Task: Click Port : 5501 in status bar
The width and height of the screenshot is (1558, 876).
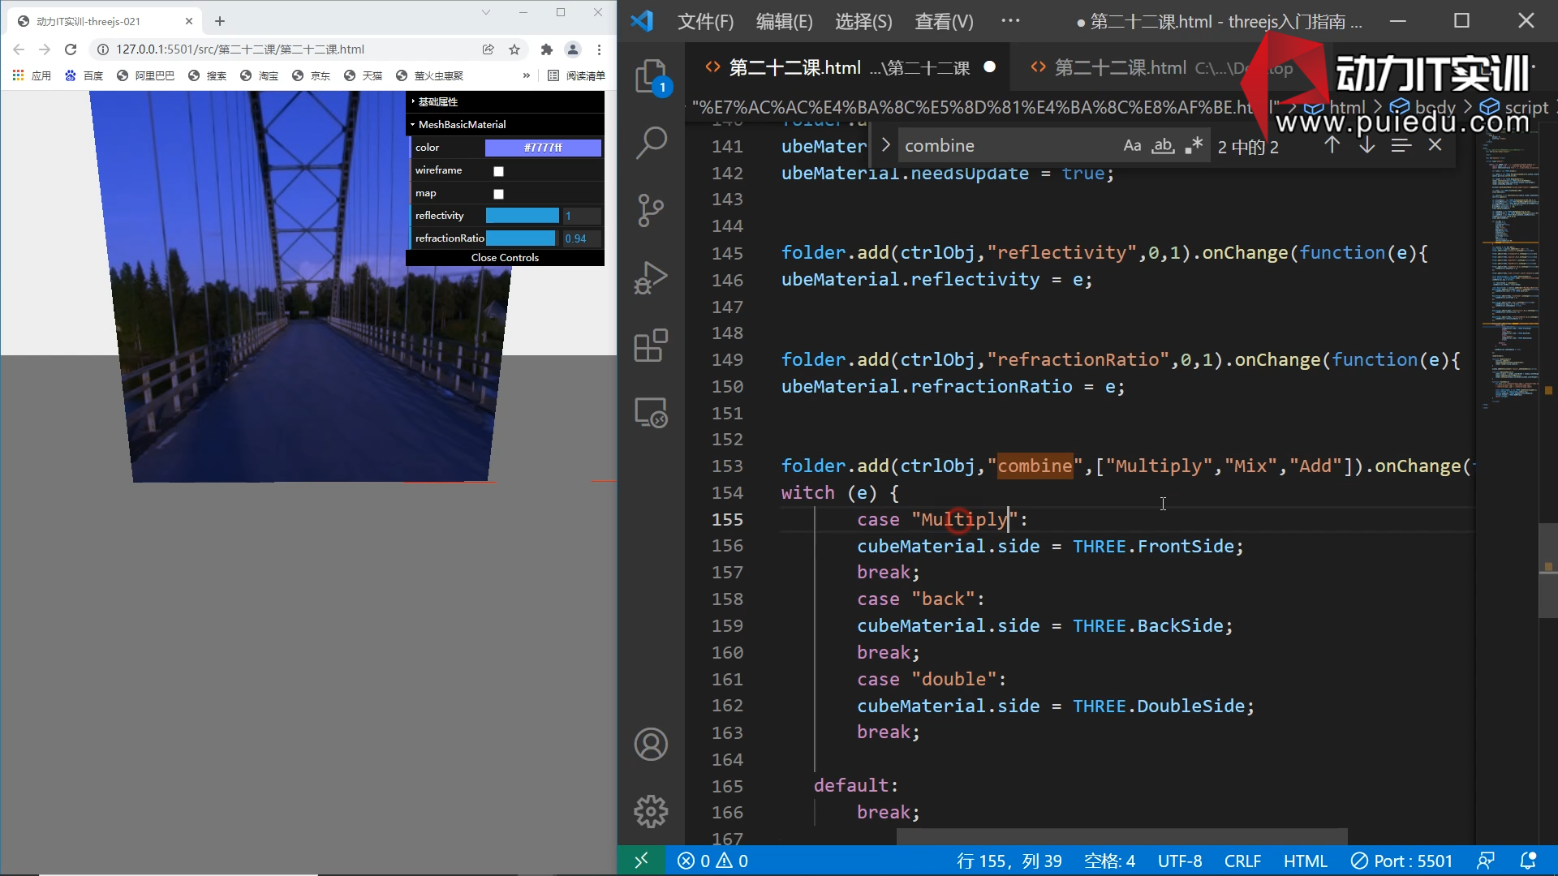Action: coord(1401,861)
